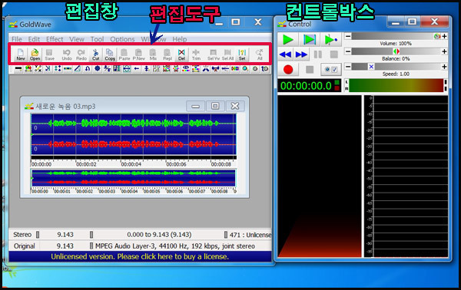Pause playback in the Control window
Viewport: 461px width, 290px height.
point(318,54)
